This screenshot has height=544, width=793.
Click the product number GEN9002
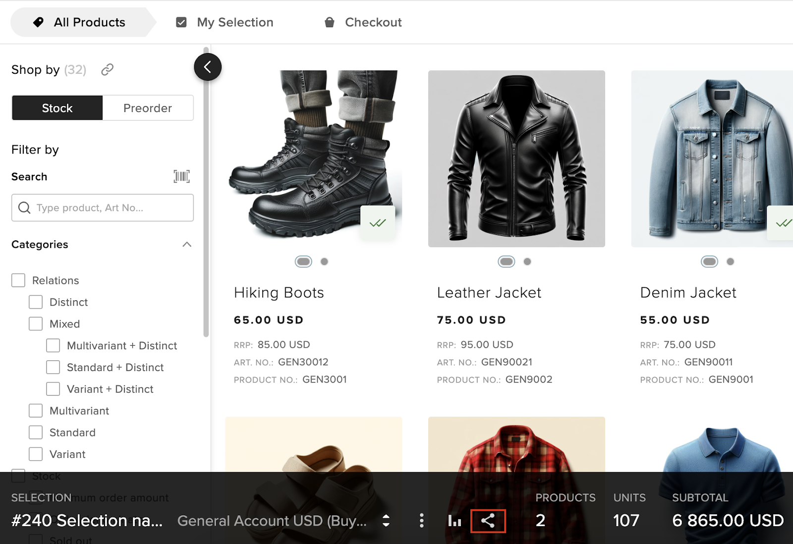pyautogui.click(x=529, y=380)
